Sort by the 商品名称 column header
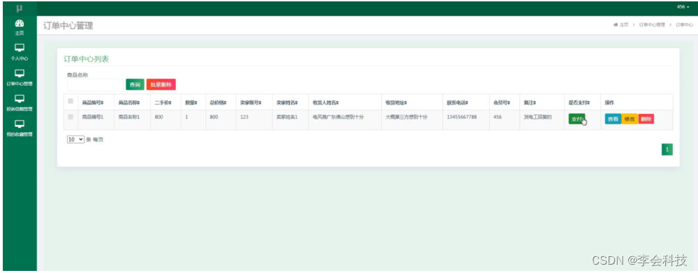 coord(129,103)
